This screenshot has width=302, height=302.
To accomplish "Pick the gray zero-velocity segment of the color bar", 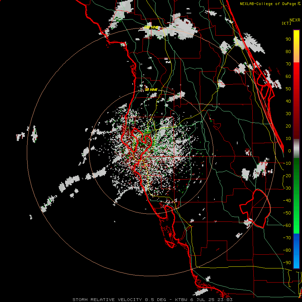I will (296, 148).
